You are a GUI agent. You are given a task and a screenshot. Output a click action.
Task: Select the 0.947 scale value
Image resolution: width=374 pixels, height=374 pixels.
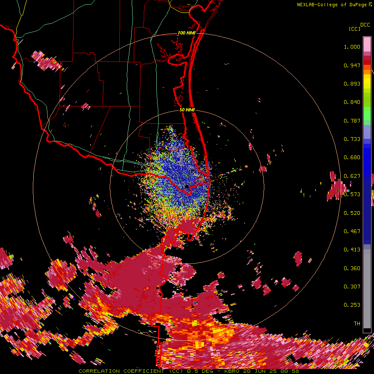[x=352, y=65]
